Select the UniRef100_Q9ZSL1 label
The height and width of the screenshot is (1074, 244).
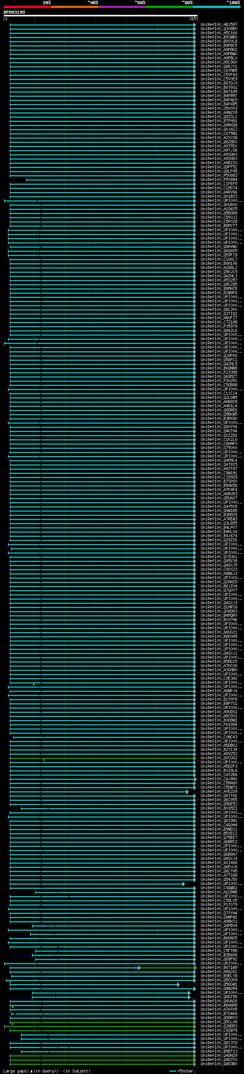point(219,117)
